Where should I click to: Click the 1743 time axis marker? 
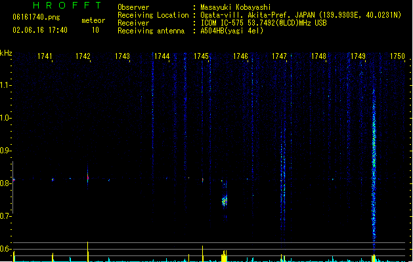(x=123, y=56)
